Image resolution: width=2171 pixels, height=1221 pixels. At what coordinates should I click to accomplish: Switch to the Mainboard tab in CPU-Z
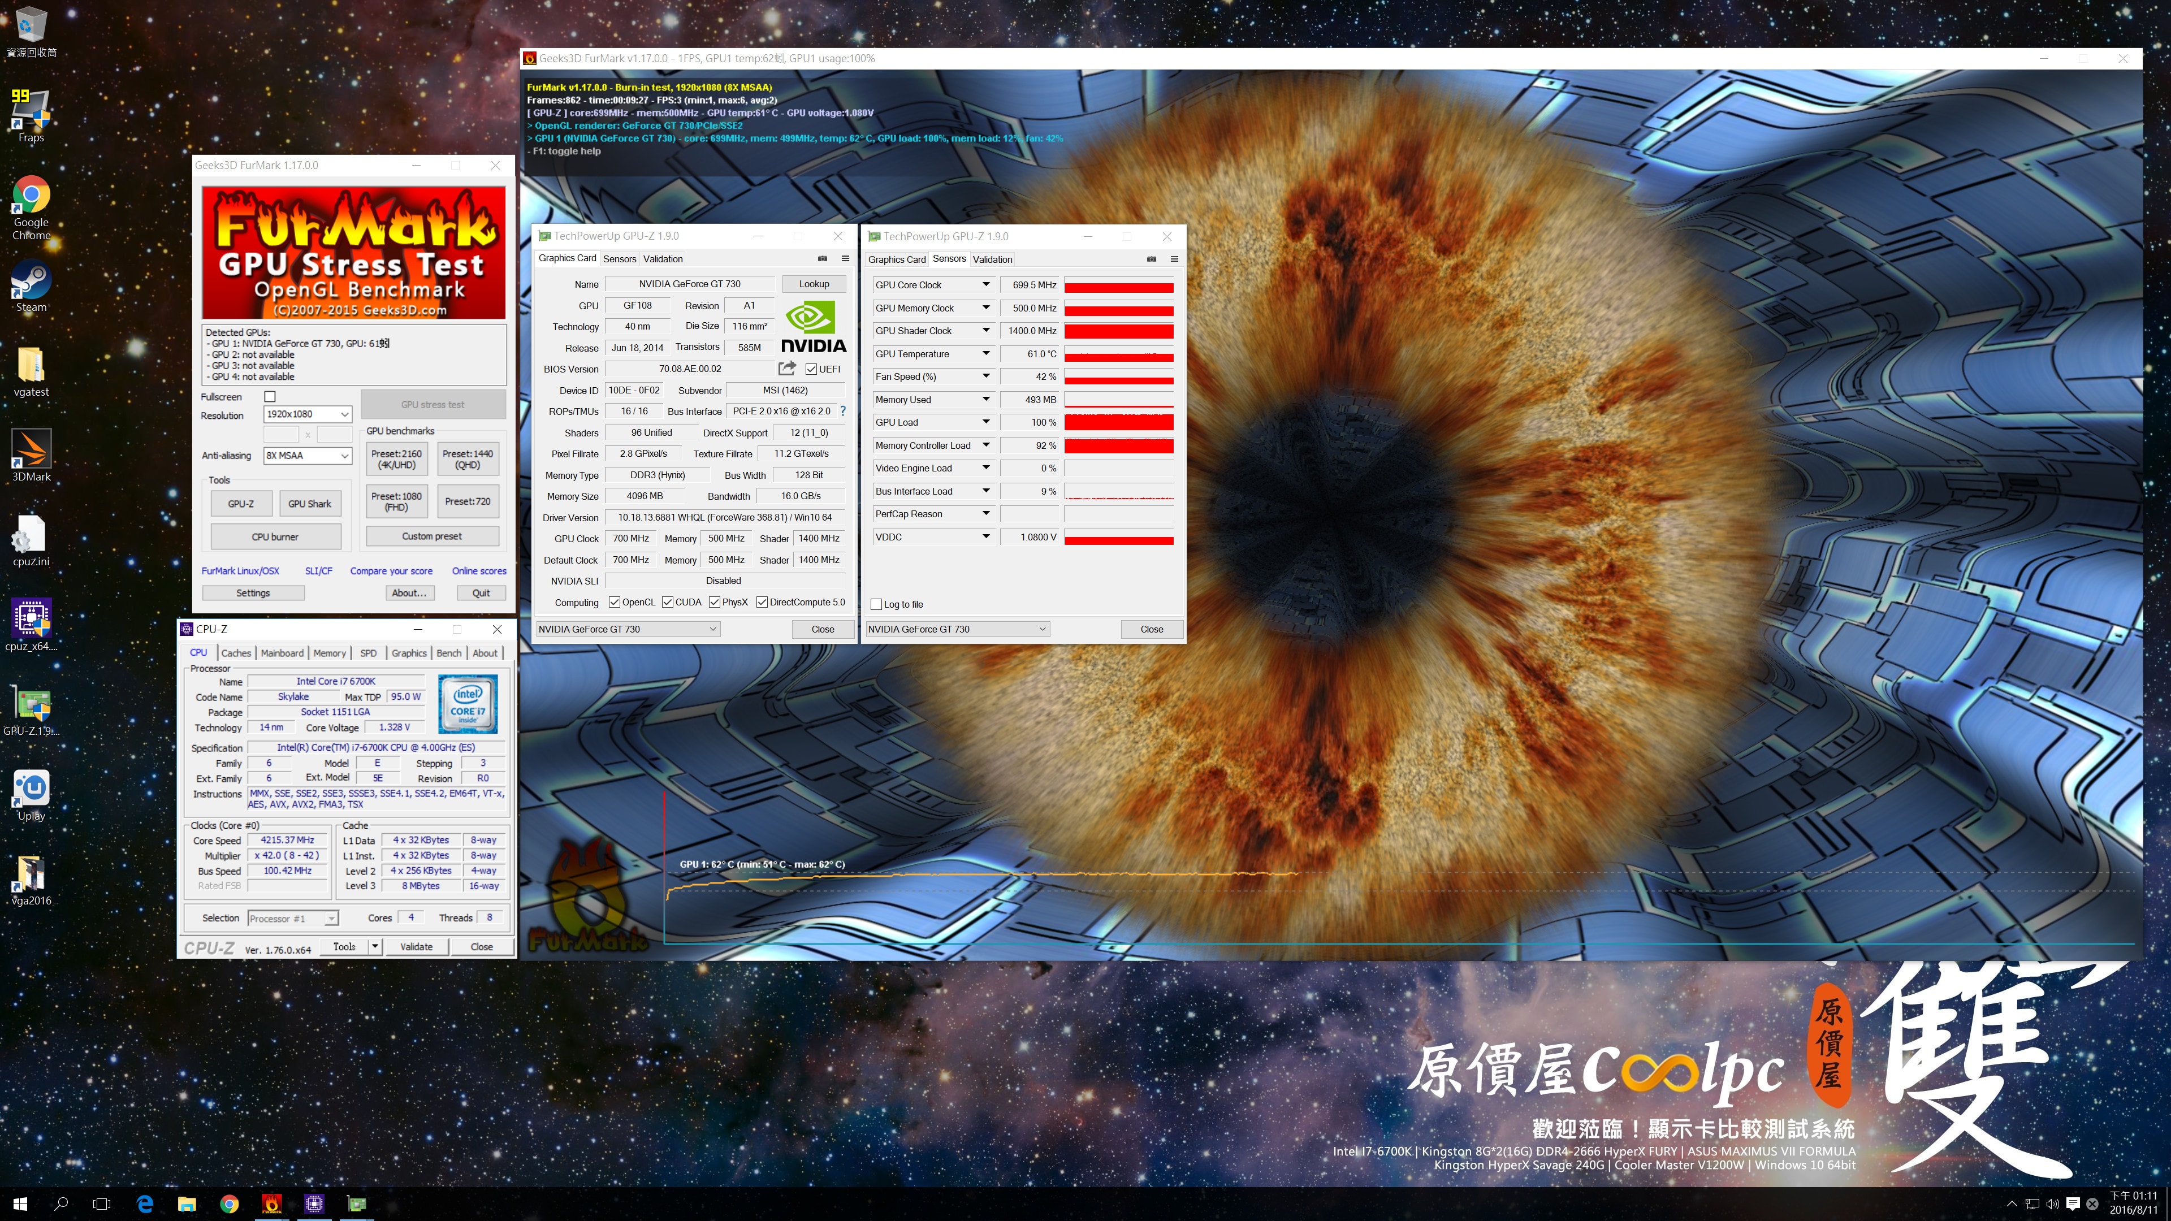pos(282,653)
